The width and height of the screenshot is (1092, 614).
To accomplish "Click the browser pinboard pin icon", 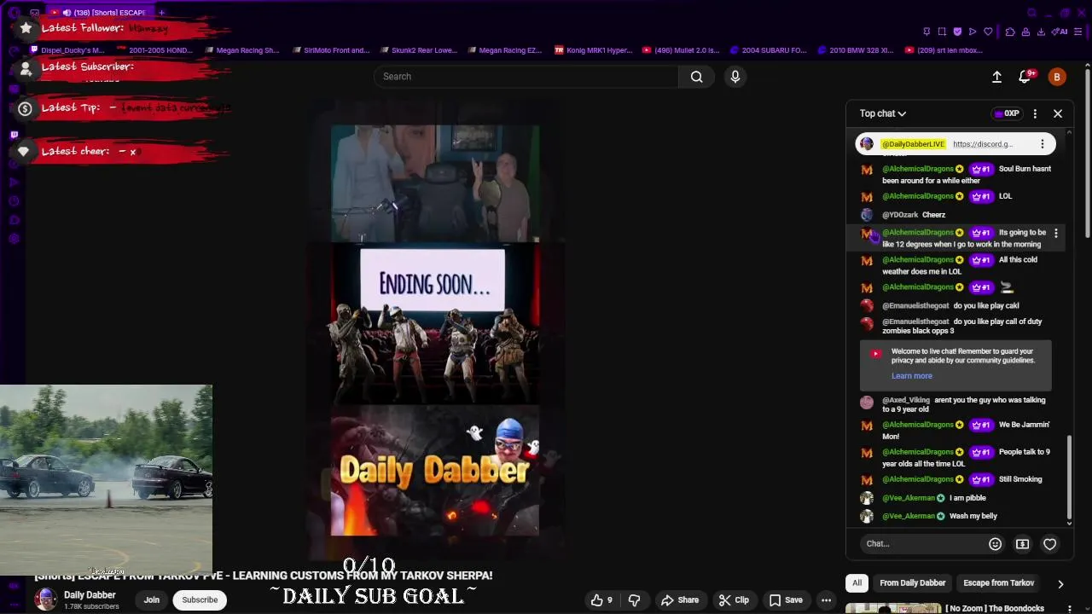I will click(x=926, y=32).
